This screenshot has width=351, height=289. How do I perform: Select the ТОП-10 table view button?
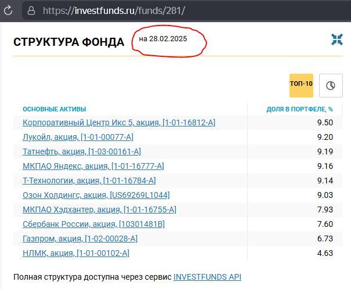(x=301, y=85)
